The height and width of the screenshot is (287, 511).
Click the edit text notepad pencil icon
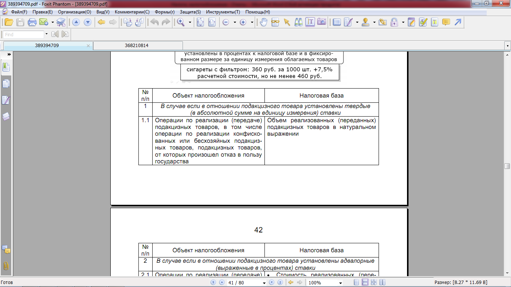(411, 22)
